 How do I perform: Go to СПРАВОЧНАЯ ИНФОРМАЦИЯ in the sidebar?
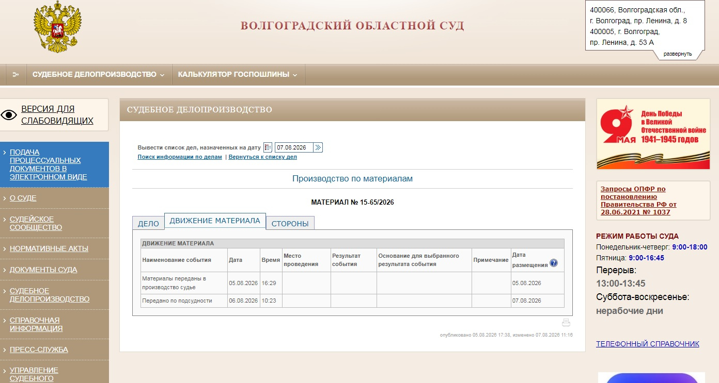(36, 324)
